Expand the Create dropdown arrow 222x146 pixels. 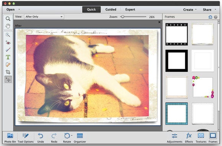coord(196,10)
